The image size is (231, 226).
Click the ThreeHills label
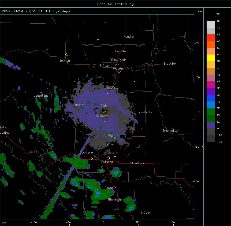pos(144,112)
